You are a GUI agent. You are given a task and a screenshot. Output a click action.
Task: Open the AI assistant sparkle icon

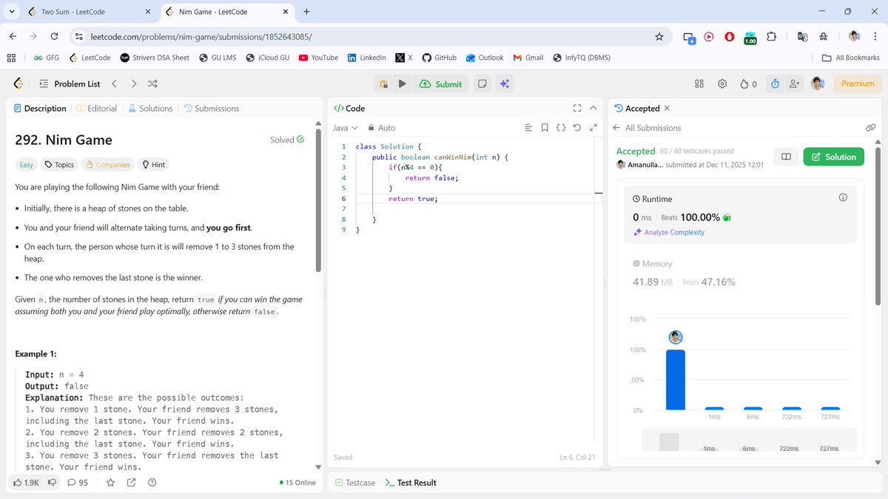click(x=505, y=84)
